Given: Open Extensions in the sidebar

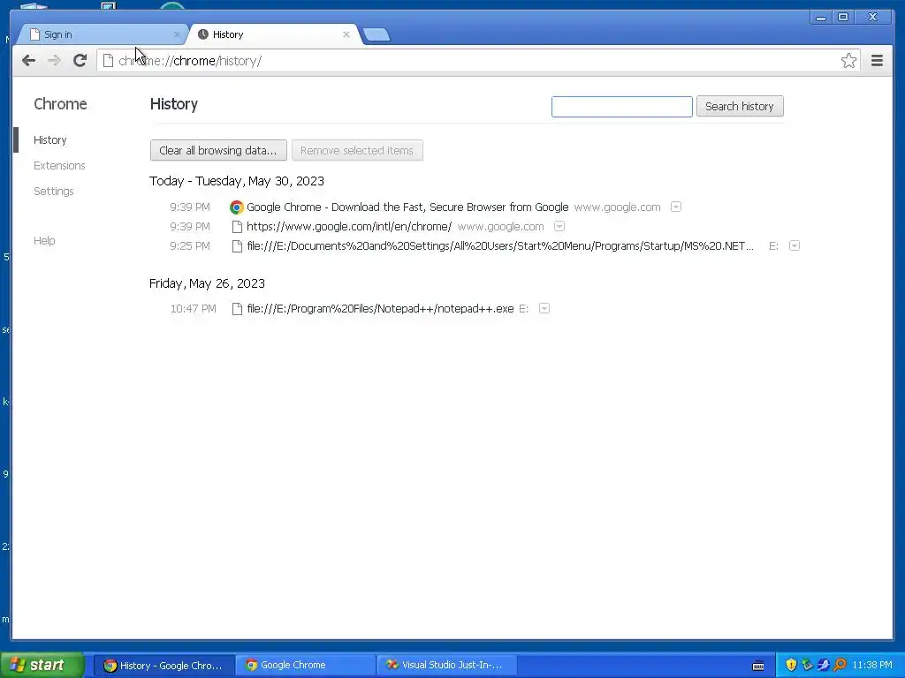Looking at the screenshot, I should [59, 165].
